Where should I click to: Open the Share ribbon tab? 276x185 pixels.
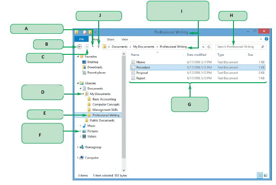point(111,40)
